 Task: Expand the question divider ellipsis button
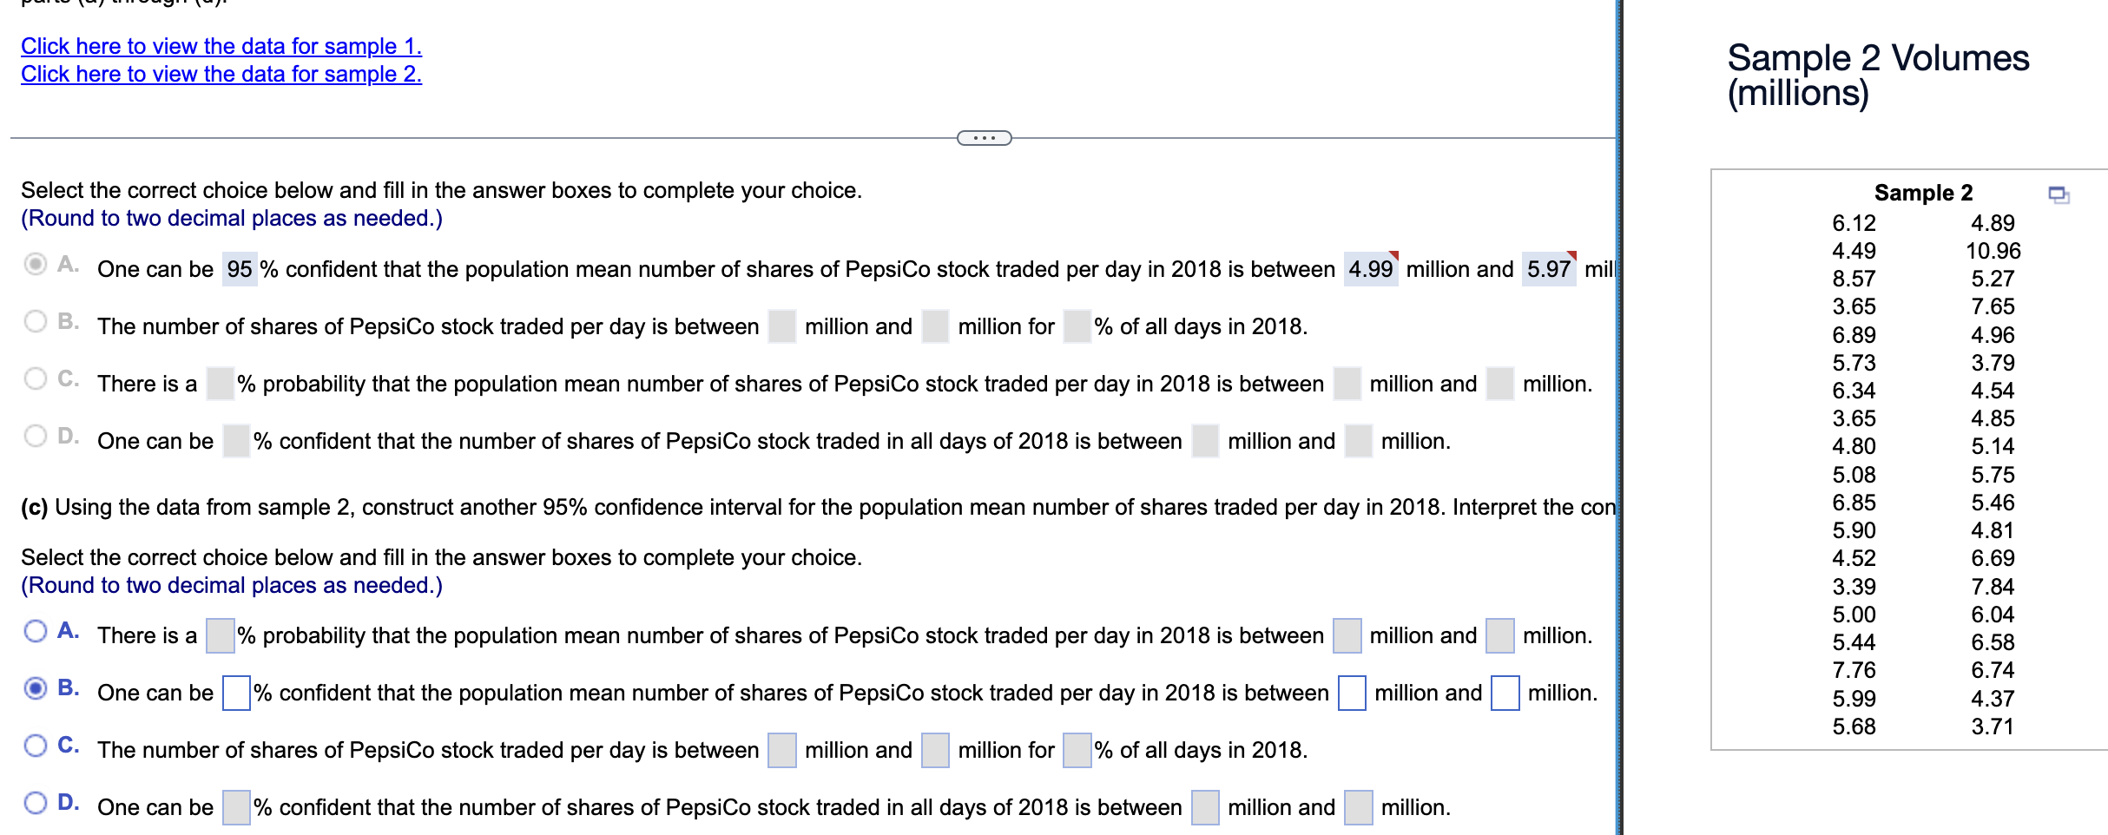coord(985,137)
